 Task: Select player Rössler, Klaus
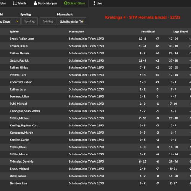19,46
